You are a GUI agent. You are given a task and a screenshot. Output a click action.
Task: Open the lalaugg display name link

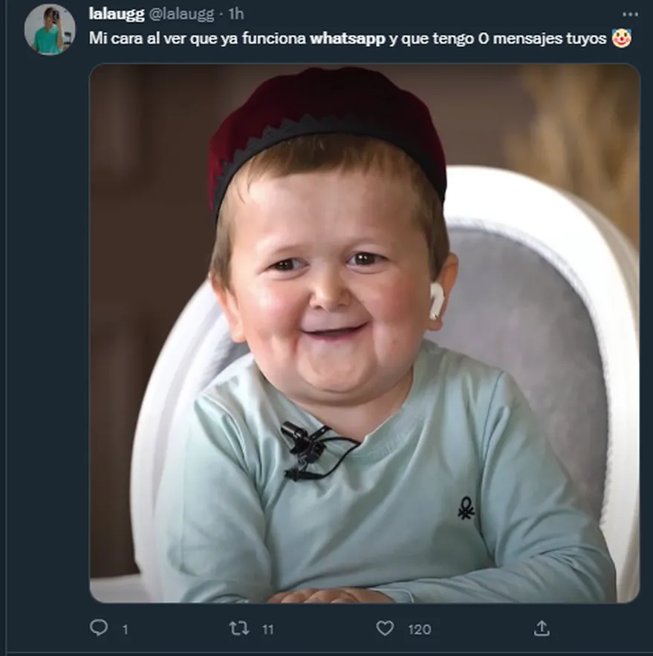pyautogui.click(x=117, y=14)
